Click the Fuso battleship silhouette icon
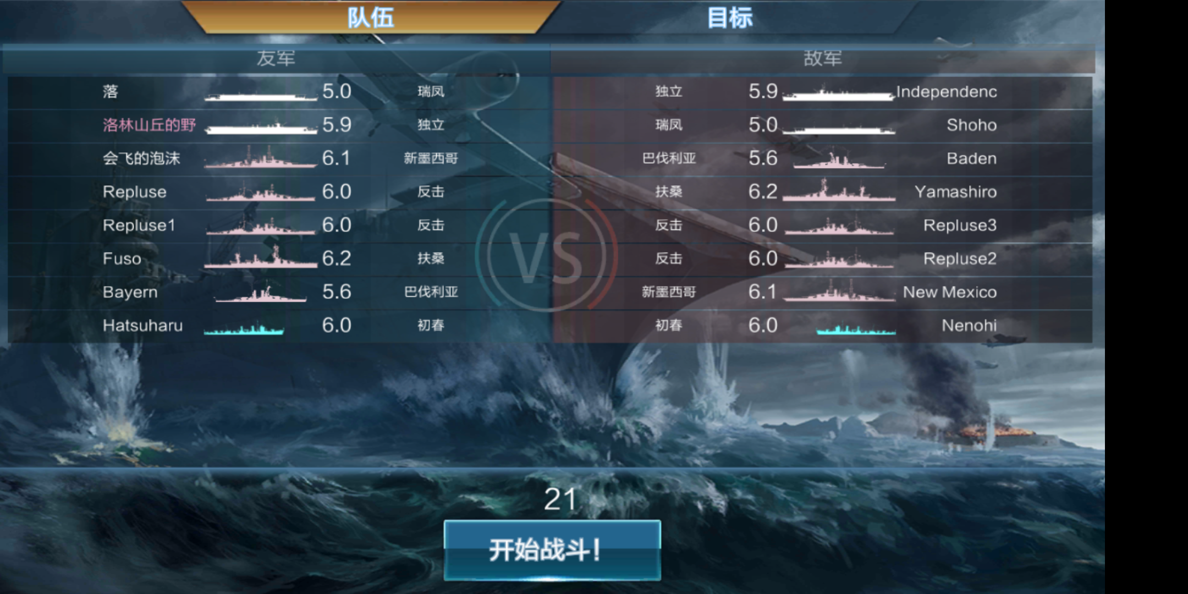This screenshot has width=1188, height=594. (261, 257)
